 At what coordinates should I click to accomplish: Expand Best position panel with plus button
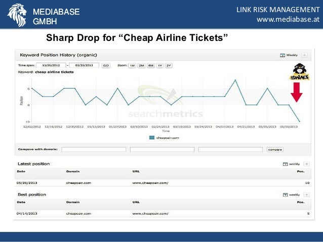coord(307,195)
